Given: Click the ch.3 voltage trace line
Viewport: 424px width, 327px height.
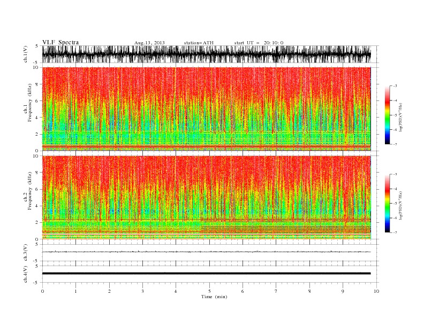Looking at the screenshot, I should pos(206,252).
